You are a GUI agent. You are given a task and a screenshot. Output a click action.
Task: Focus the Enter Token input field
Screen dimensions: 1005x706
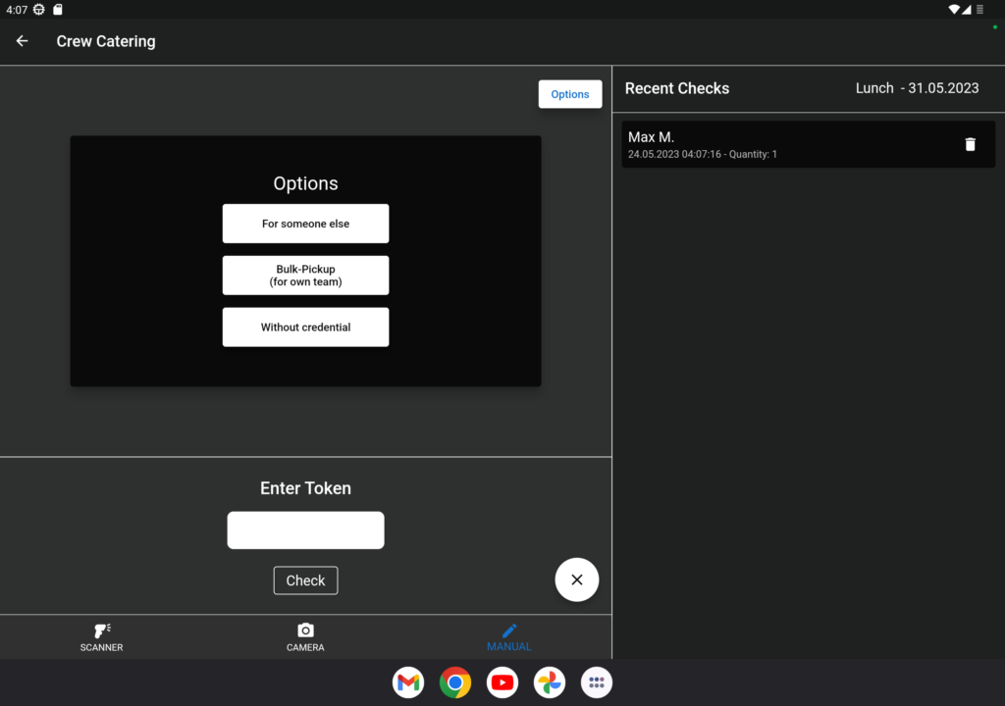[306, 529]
